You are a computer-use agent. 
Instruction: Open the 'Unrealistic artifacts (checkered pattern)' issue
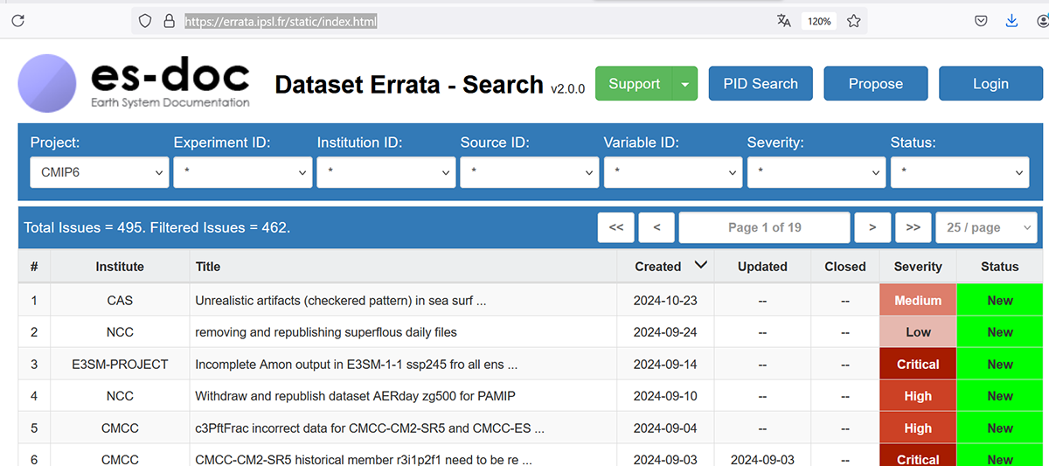click(340, 301)
